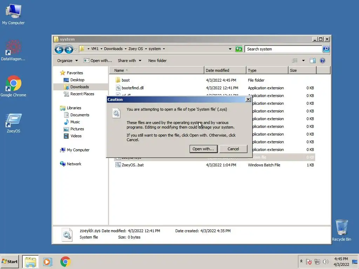Open File Explorer from the taskbar
This screenshot has height=269, width=359.
point(31,262)
